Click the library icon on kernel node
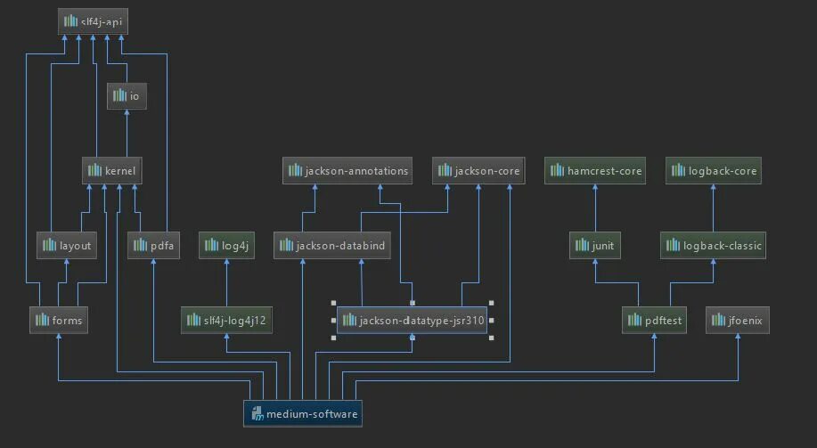The image size is (817, 448). pos(94,170)
